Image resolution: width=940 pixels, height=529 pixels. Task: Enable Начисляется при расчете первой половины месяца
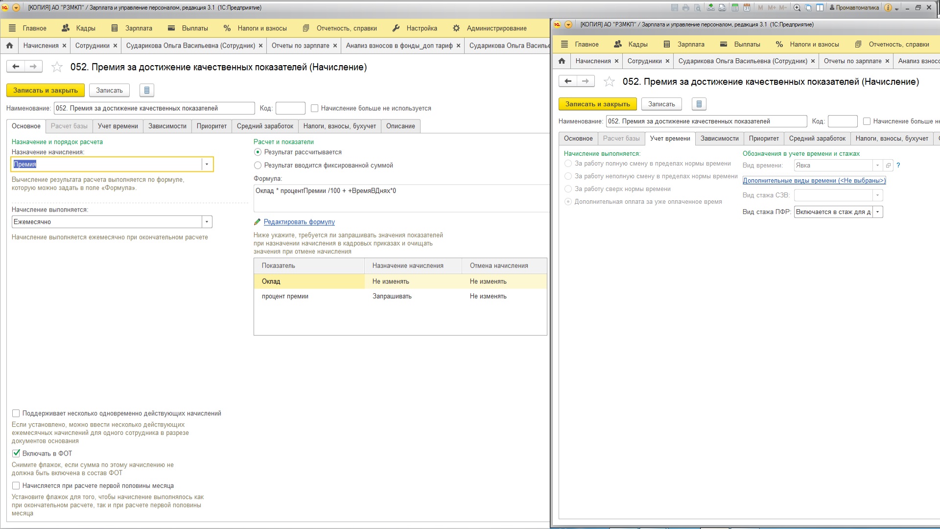tap(16, 486)
